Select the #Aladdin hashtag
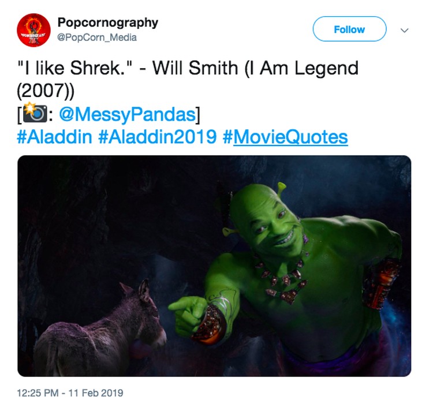The height and width of the screenshot is (407, 433). tap(54, 137)
